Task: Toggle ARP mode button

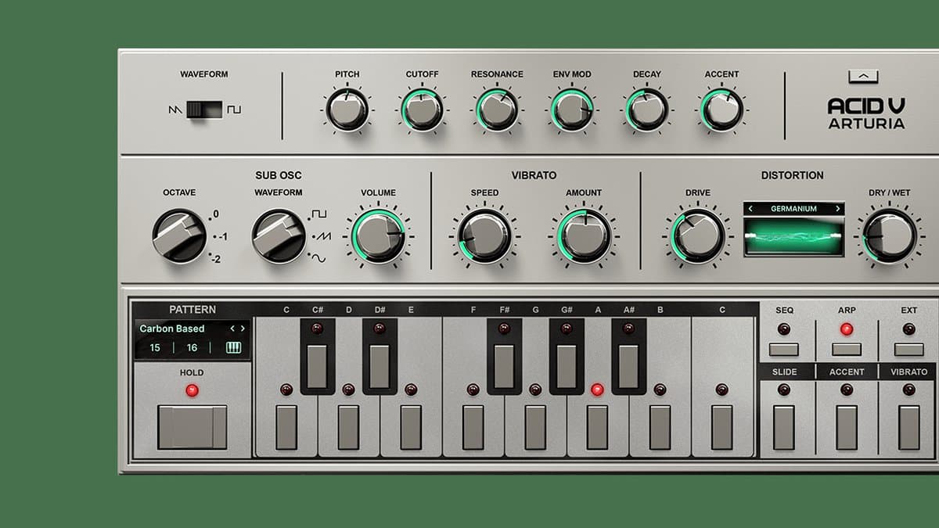Action: pos(847,349)
